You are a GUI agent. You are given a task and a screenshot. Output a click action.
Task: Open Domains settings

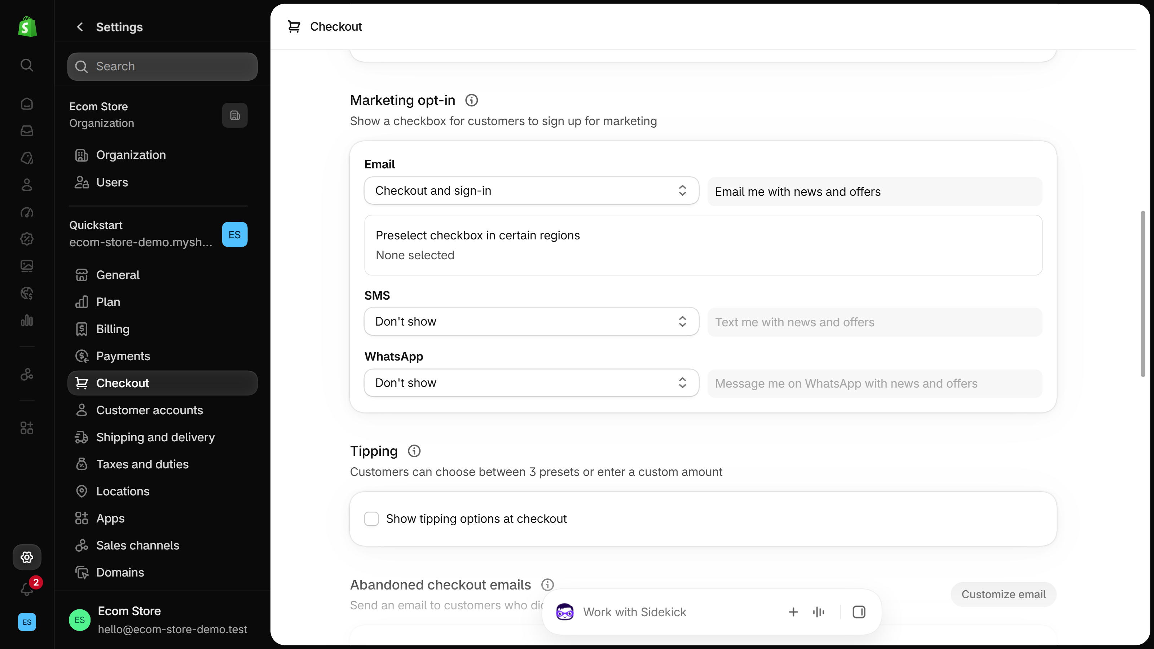(163, 573)
